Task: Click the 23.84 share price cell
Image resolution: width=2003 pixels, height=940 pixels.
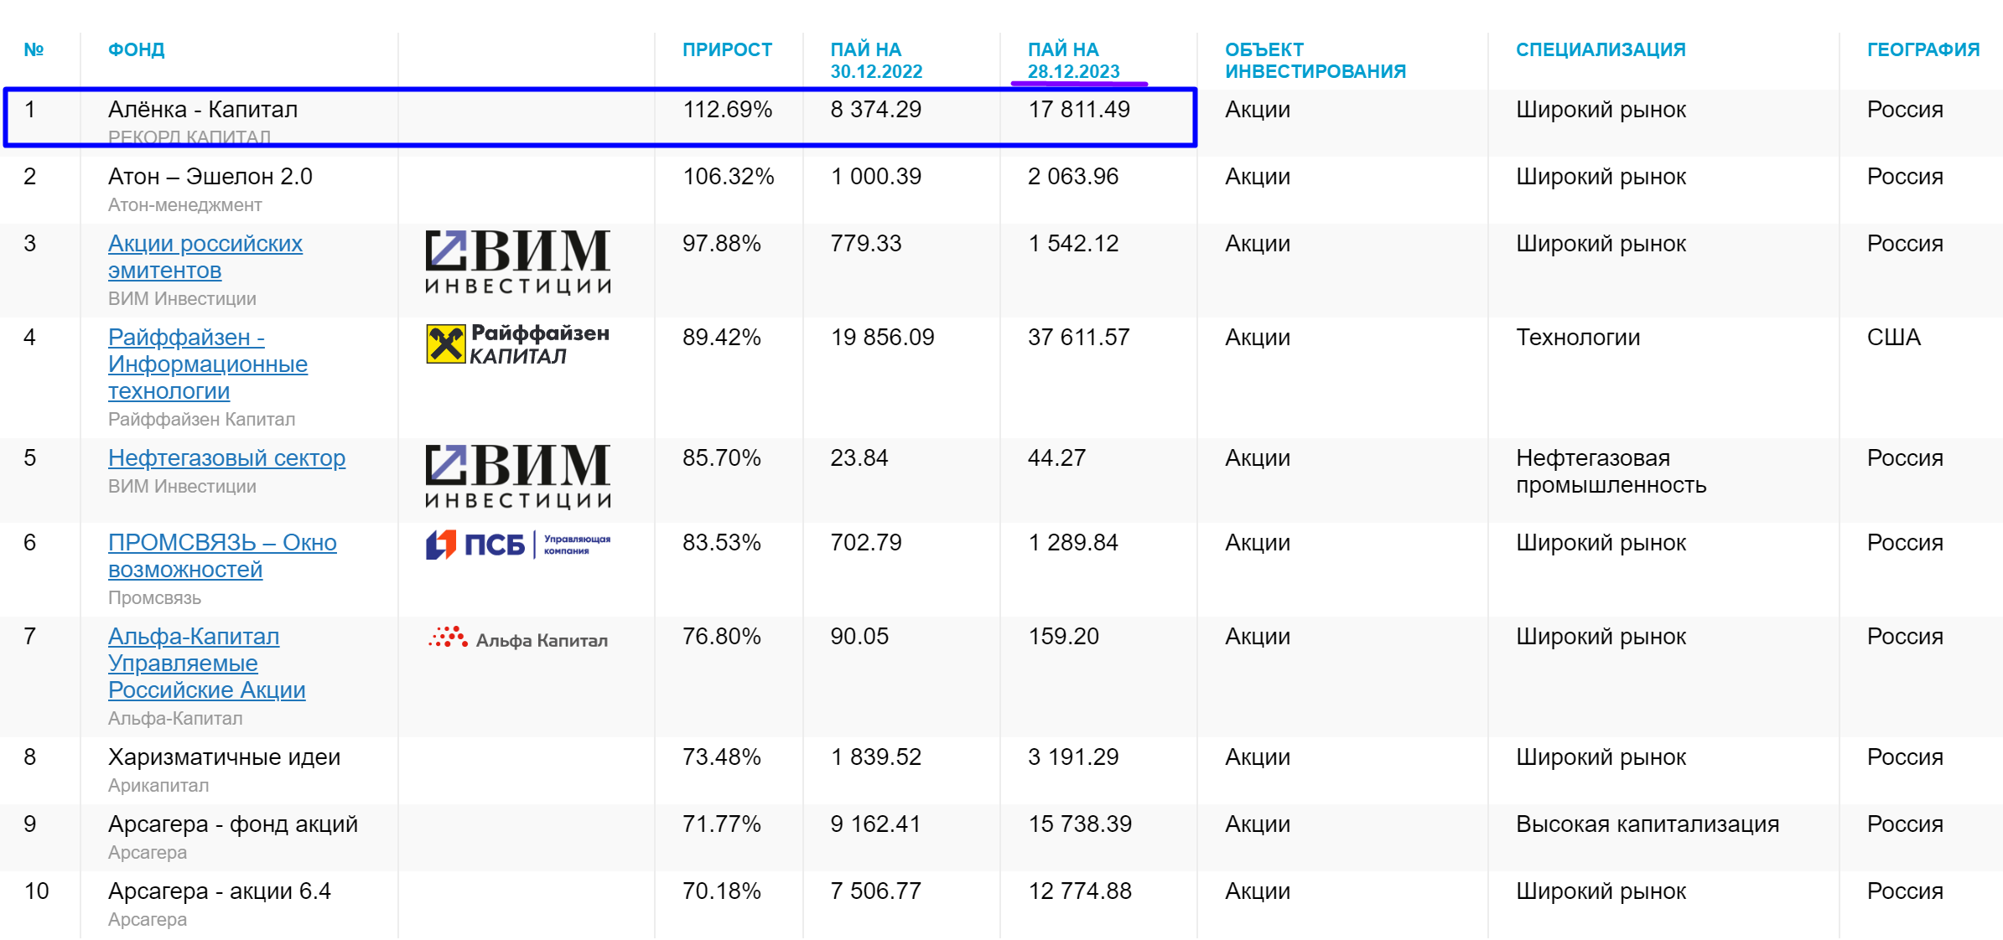Action: pos(859,458)
